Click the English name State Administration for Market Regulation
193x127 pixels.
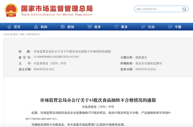[x=57, y=15]
